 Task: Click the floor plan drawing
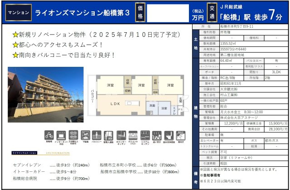pyautogui.click(x=138, y=95)
